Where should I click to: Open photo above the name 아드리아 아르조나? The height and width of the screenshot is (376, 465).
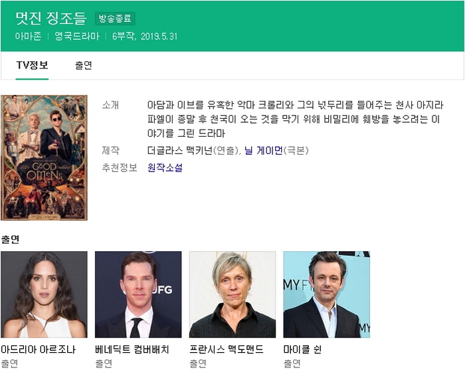pos(44,294)
